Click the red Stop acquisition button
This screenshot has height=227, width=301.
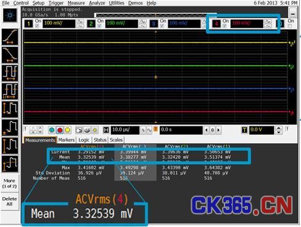[x=60, y=130]
